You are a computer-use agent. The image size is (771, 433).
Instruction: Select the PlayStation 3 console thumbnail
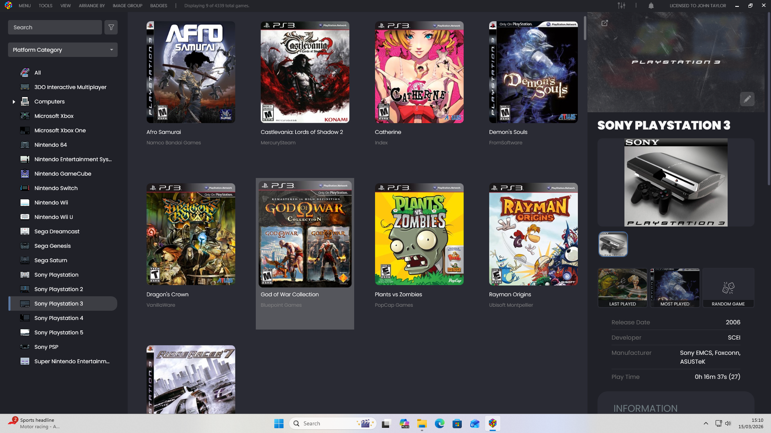point(613,244)
